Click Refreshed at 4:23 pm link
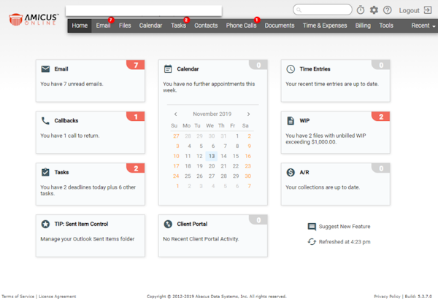 coord(345,242)
